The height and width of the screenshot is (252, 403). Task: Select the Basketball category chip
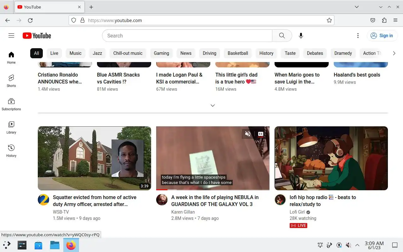click(x=238, y=53)
